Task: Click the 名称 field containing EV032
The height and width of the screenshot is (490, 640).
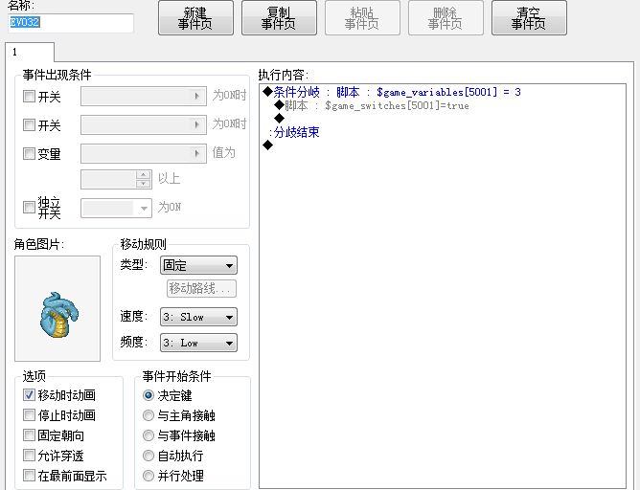Action: pos(71,22)
